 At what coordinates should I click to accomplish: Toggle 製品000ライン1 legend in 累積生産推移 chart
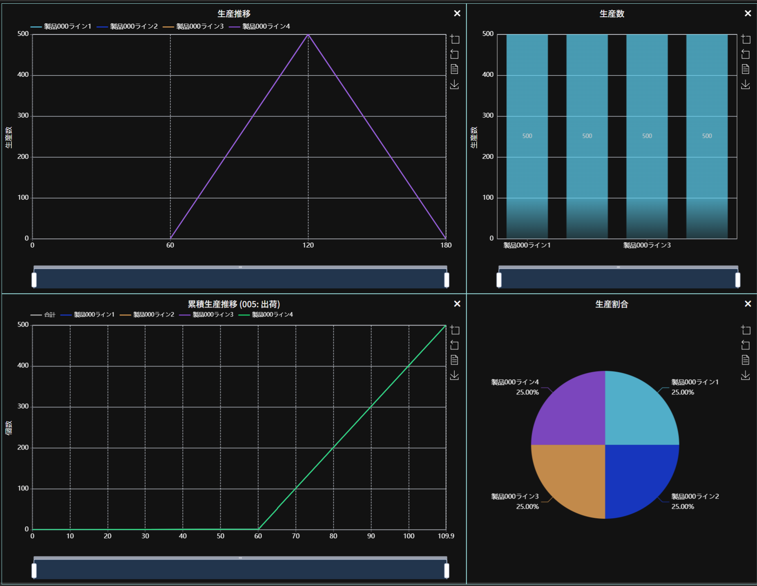point(87,315)
